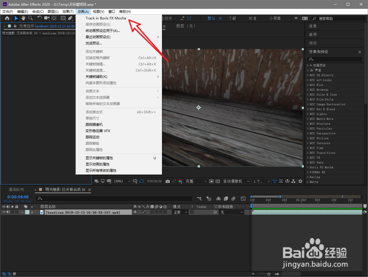Enable frame blending for the composition
368x277 pixels.
click(x=226, y=199)
